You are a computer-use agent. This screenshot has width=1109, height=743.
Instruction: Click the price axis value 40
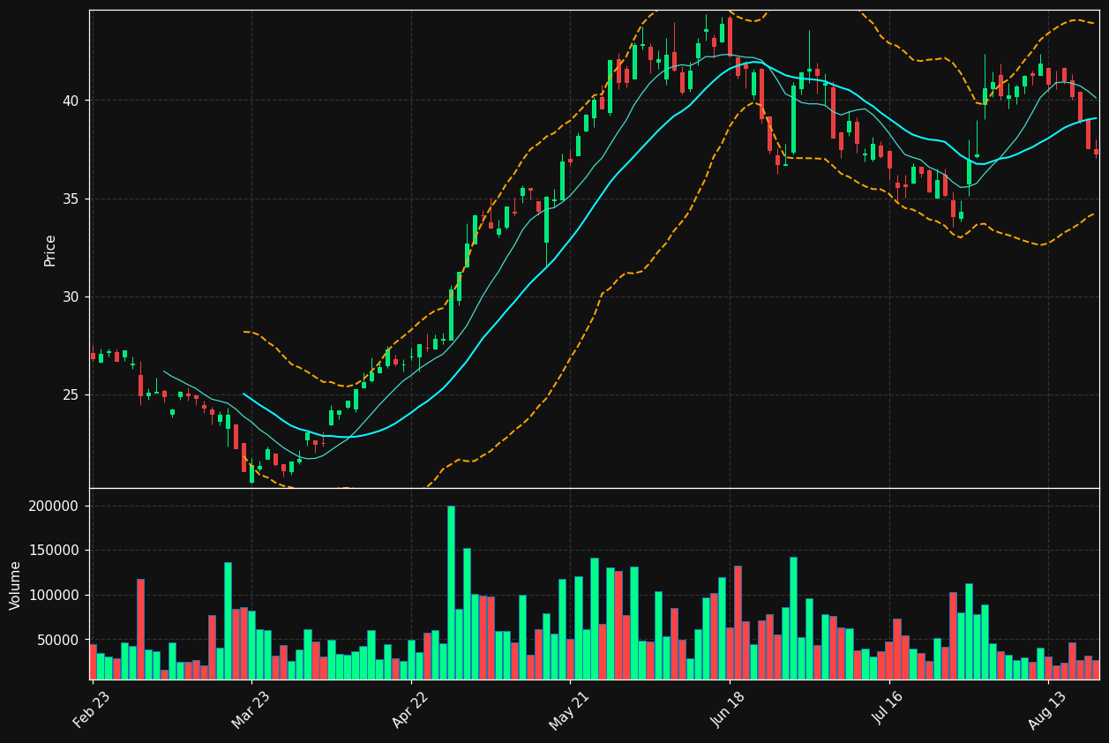70,101
